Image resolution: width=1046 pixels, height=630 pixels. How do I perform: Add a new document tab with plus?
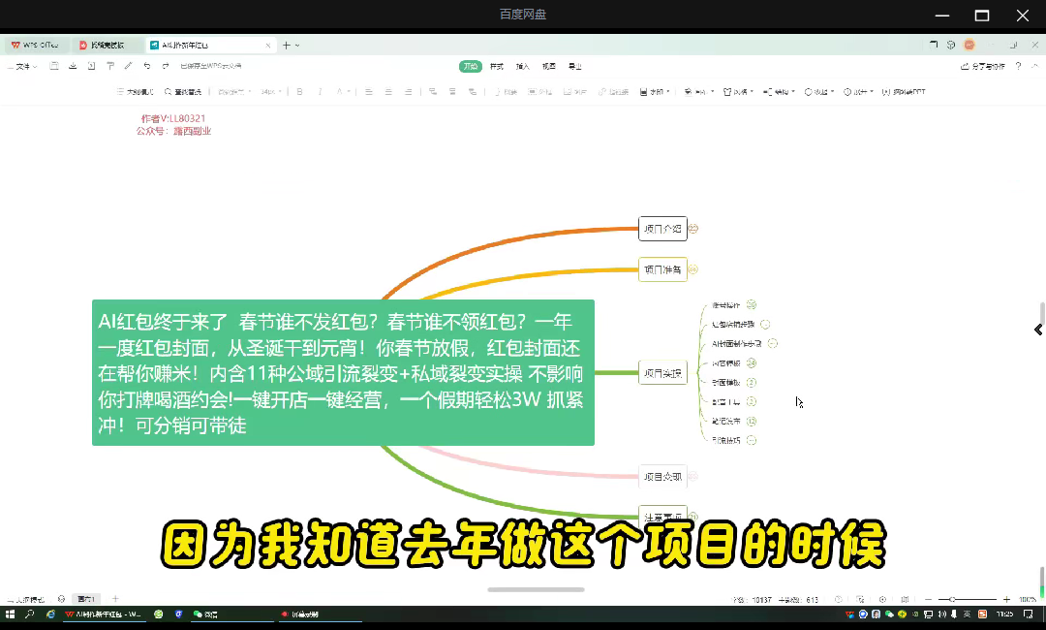click(x=287, y=45)
